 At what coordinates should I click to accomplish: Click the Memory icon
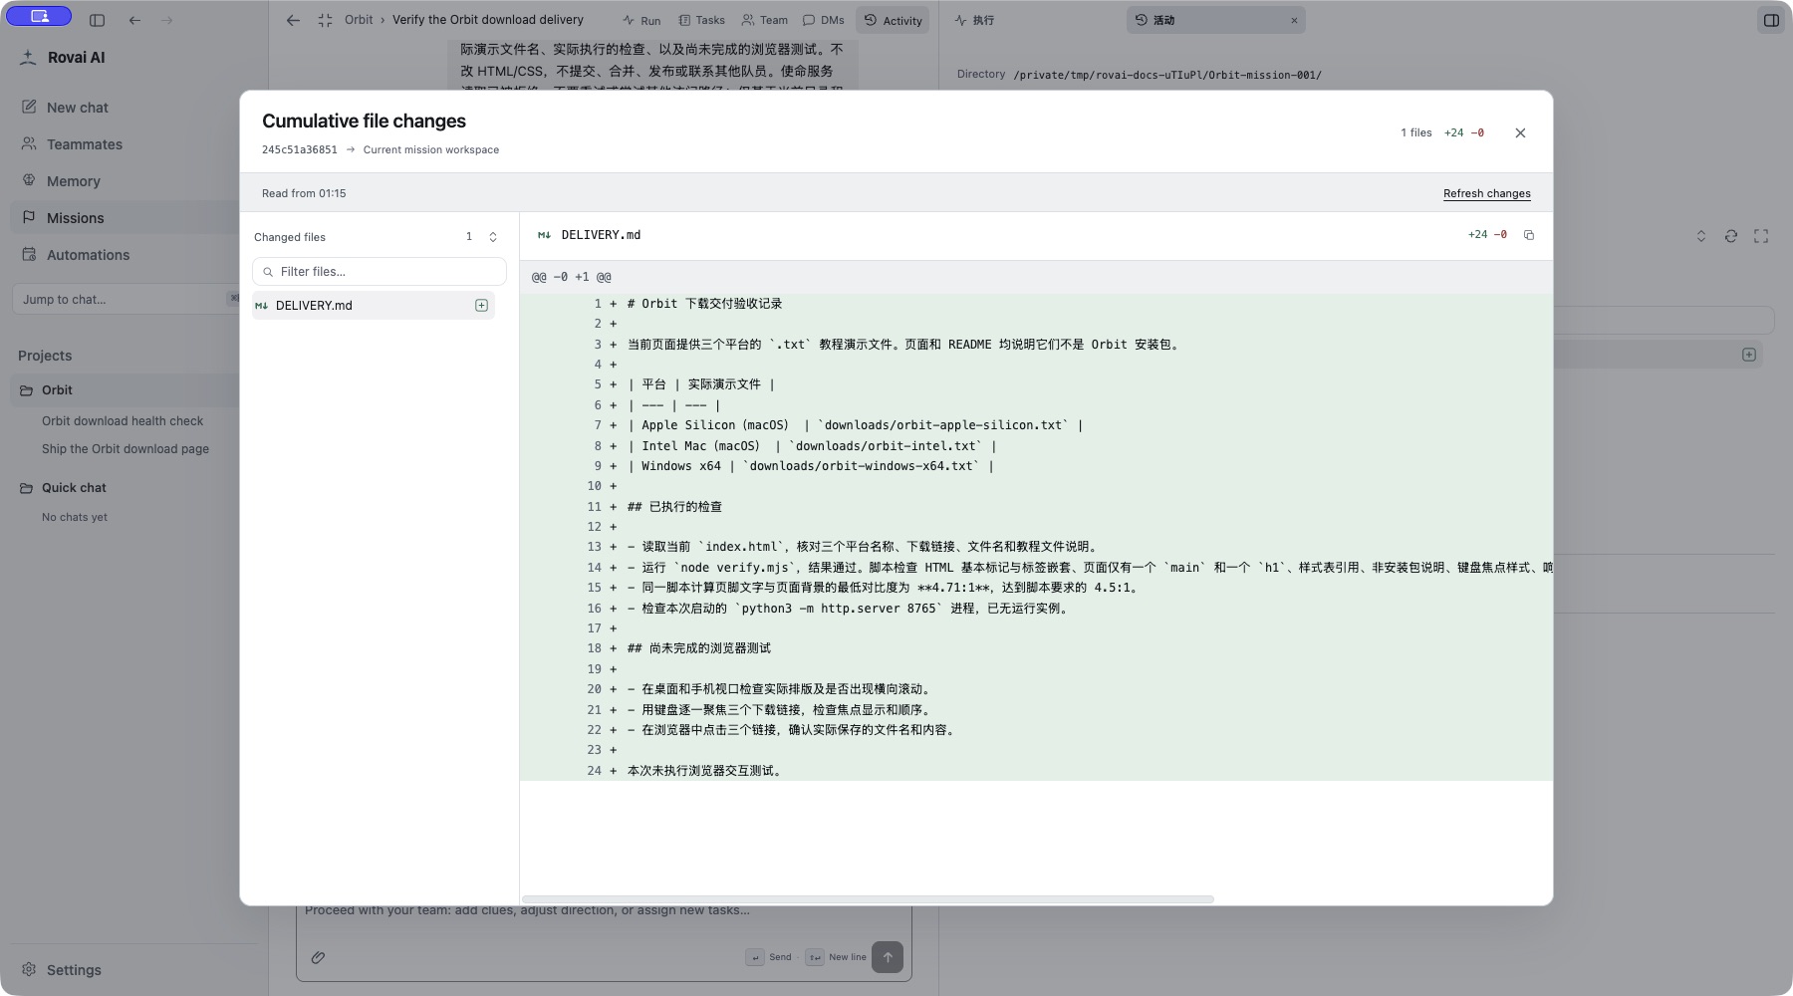(x=29, y=180)
